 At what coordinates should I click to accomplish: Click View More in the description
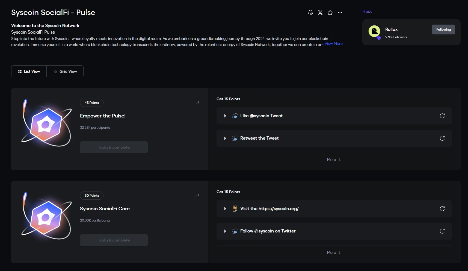[333, 44]
